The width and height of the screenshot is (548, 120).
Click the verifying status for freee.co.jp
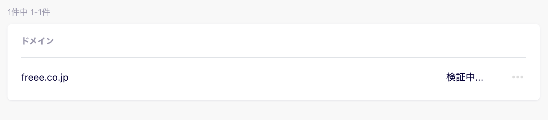coord(465,77)
